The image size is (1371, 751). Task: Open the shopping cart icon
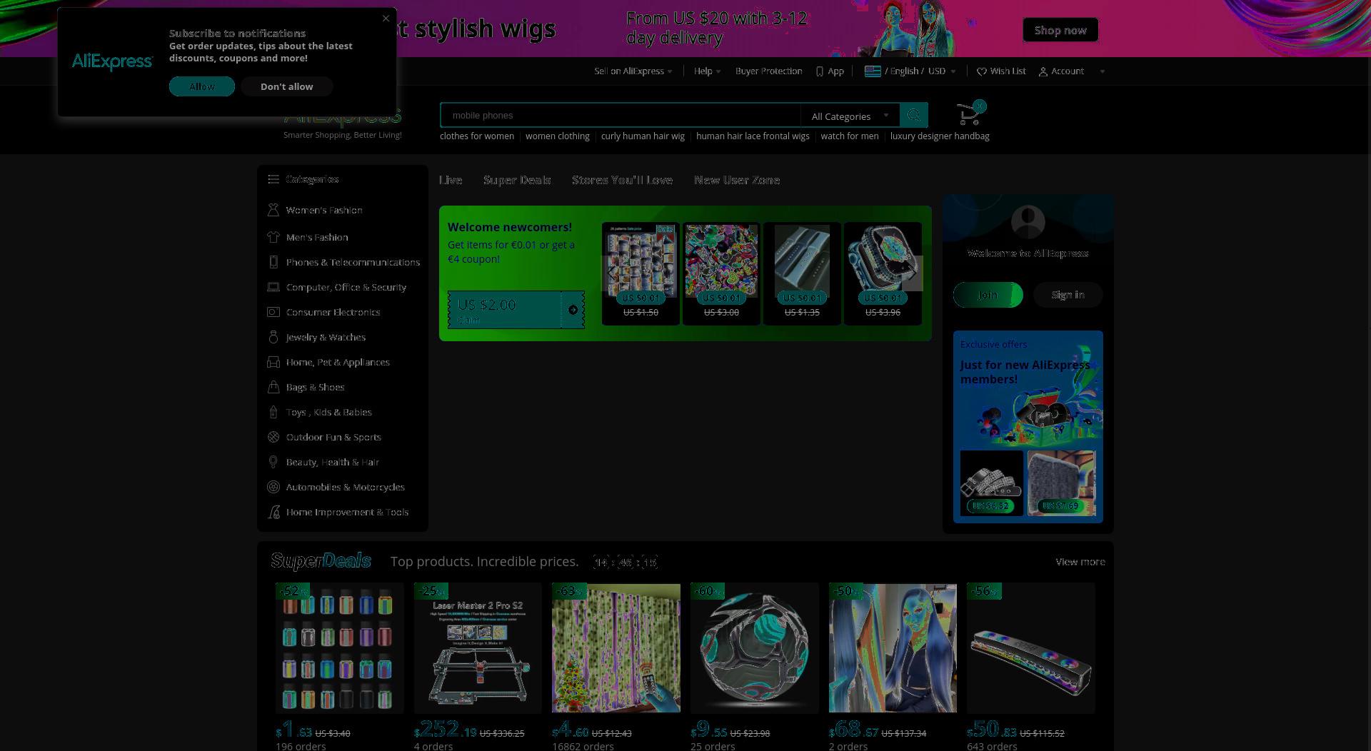(x=970, y=114)
